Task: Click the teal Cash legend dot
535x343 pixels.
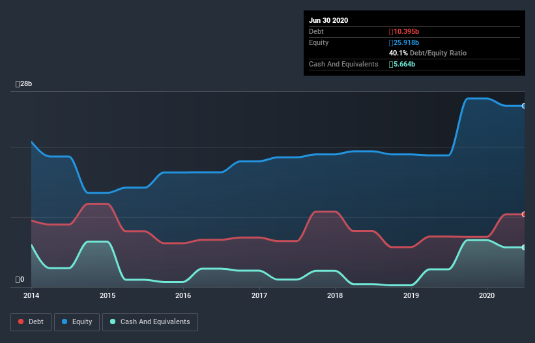Action: [x=113, y=321]
